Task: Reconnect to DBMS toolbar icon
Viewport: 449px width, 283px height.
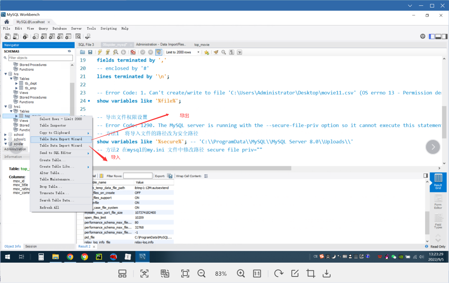Action: 88,36
